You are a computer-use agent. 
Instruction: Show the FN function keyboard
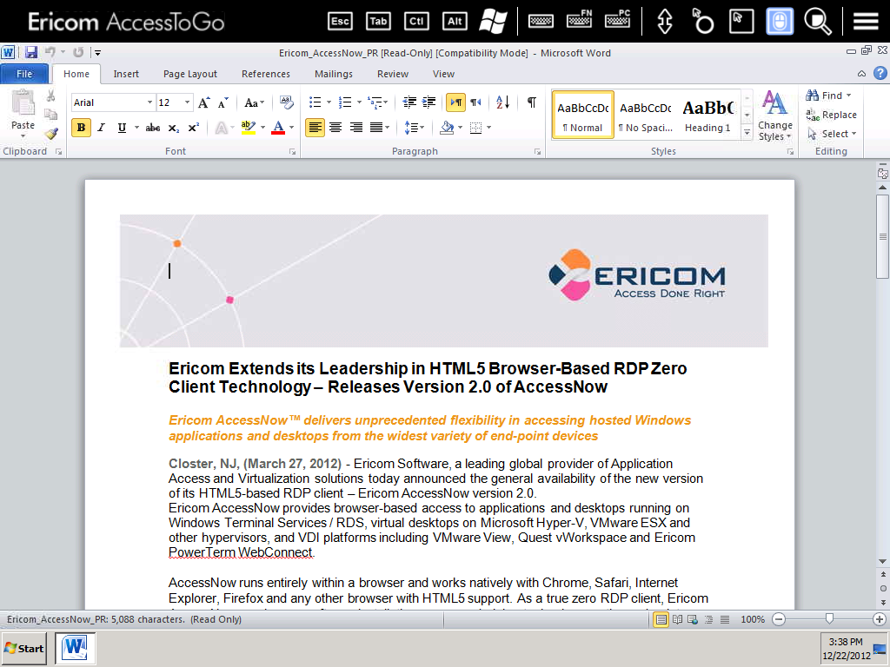579,20
